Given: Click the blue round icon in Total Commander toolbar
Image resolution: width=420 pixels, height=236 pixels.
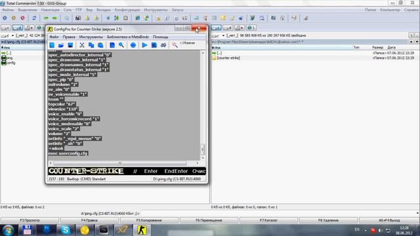Looking at the screenshot, I should [x=5, y=18].
